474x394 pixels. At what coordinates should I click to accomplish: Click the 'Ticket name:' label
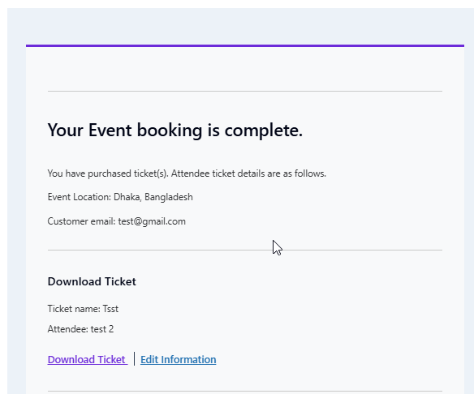tap(74, 309)
